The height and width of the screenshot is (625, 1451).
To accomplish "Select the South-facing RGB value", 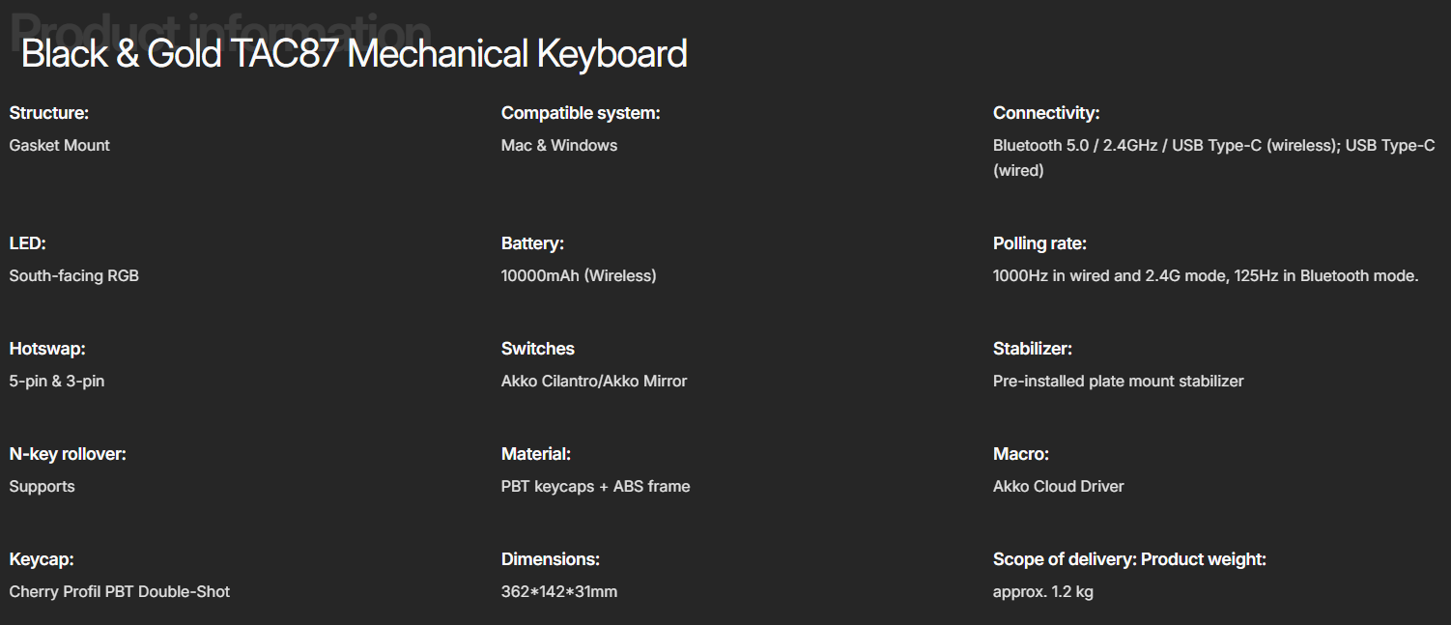I will click(74, 275).
